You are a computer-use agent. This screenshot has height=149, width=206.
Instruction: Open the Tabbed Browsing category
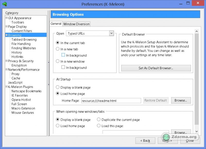(24, 39)
